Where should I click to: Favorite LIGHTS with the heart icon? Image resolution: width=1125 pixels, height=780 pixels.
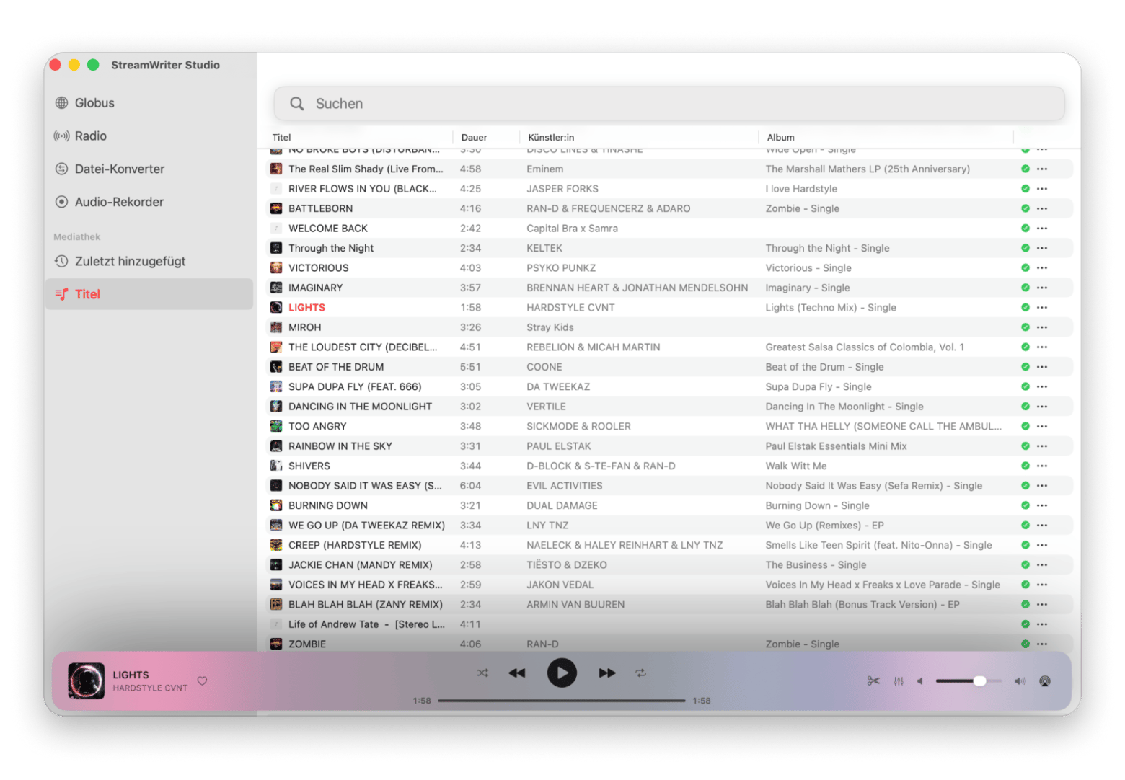click(203, 681)
